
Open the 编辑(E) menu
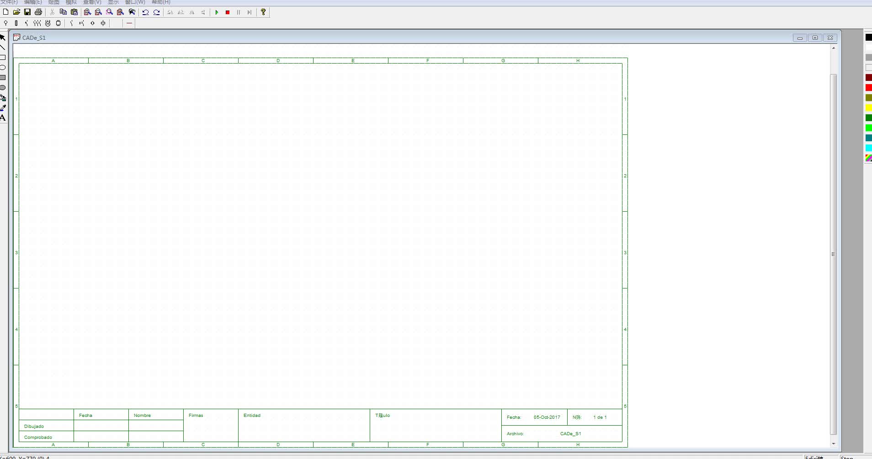point(33,2)
